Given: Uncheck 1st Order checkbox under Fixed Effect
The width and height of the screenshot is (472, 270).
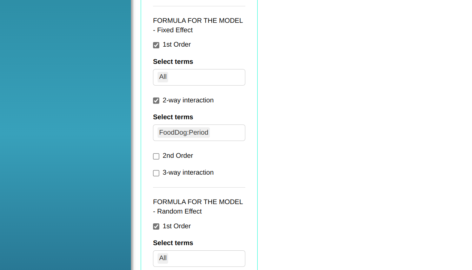Looking at the screenshot, I should click(156, 45).
